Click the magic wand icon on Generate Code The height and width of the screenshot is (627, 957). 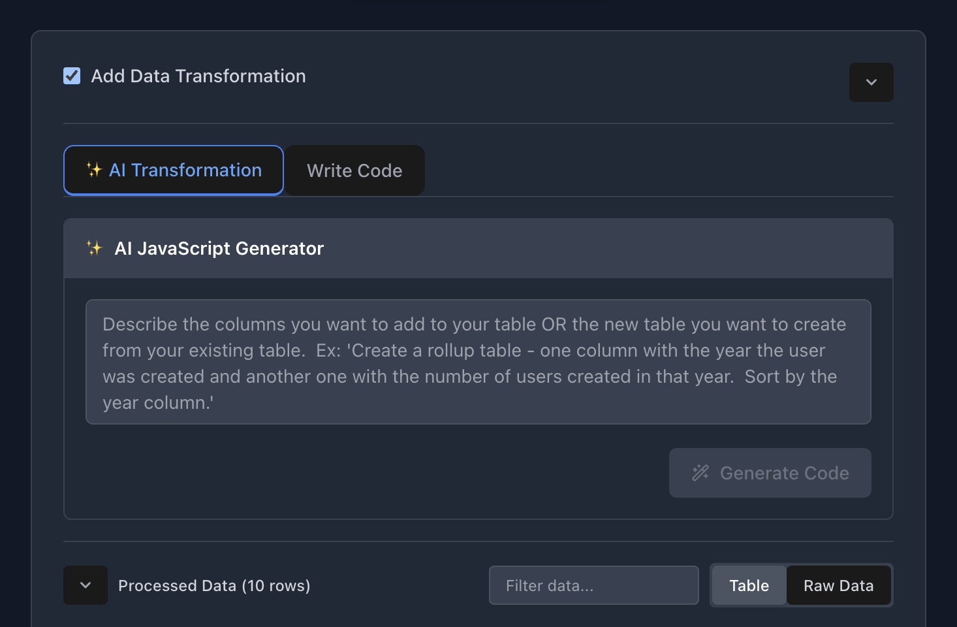pyautogui.click(x=700, y=473)
